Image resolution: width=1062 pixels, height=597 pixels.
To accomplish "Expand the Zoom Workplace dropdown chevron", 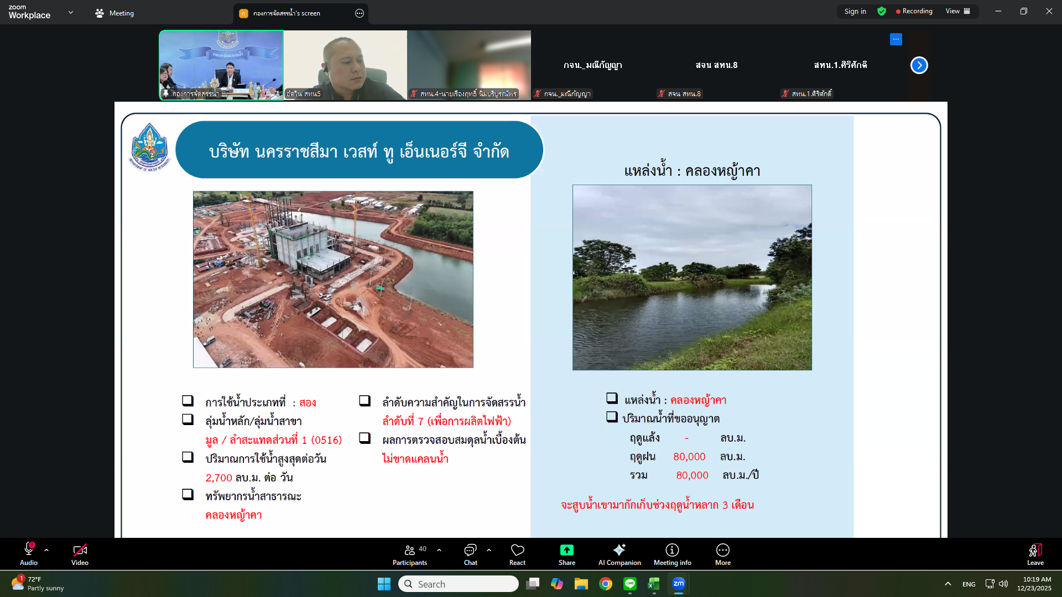I will tap(71, 12).
